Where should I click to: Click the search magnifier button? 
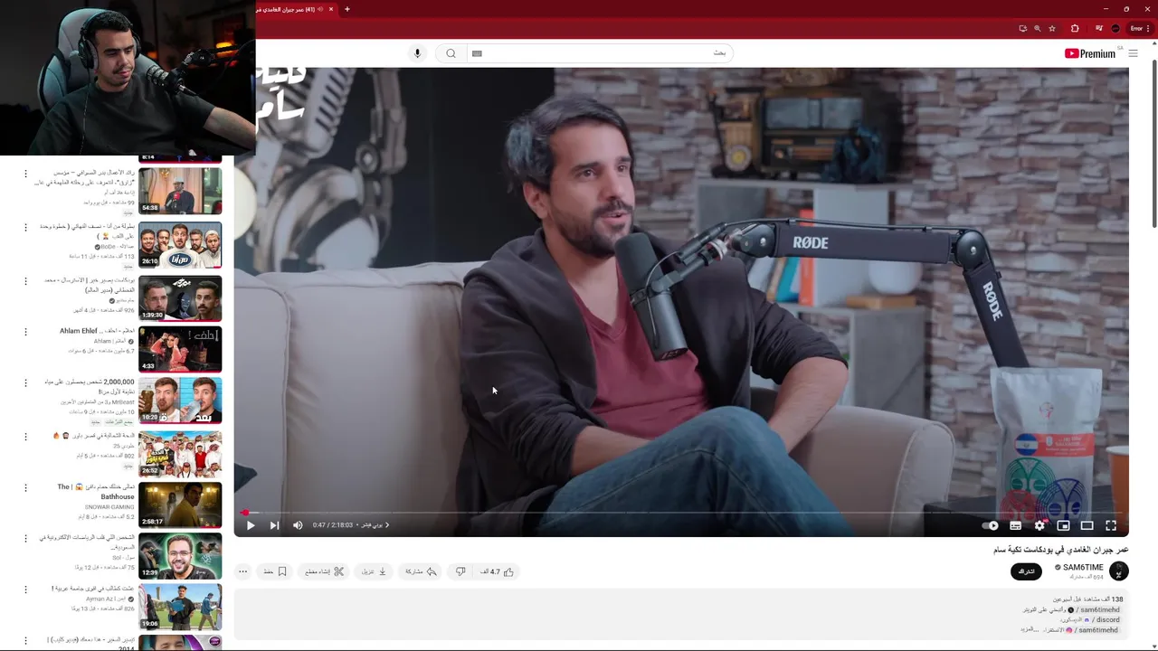[451, 53]
